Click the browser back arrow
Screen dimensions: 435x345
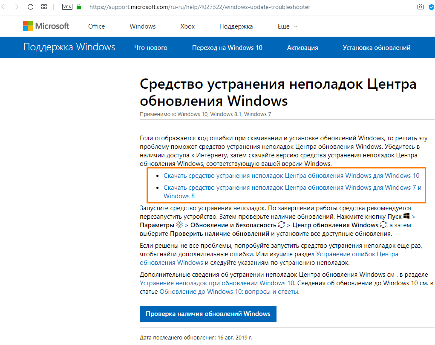coord(3,7)
